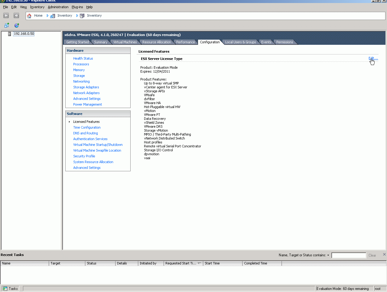The image size is (387, 292).
Task: Select Licensed Features in Software list
Action: tap(86, 122)
